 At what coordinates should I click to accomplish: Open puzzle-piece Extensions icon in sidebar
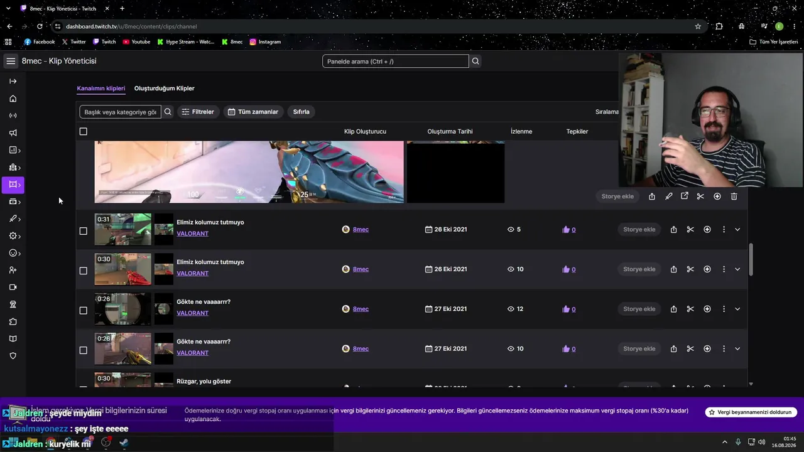(x=13, y=321)
